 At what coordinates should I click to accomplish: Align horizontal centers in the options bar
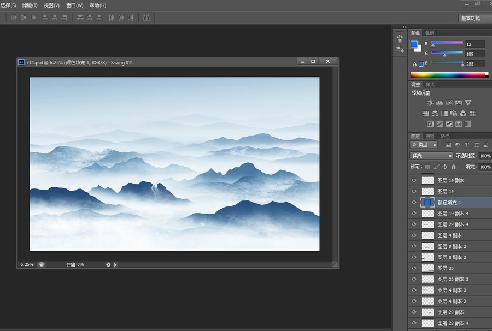click(x=55, y=18)
